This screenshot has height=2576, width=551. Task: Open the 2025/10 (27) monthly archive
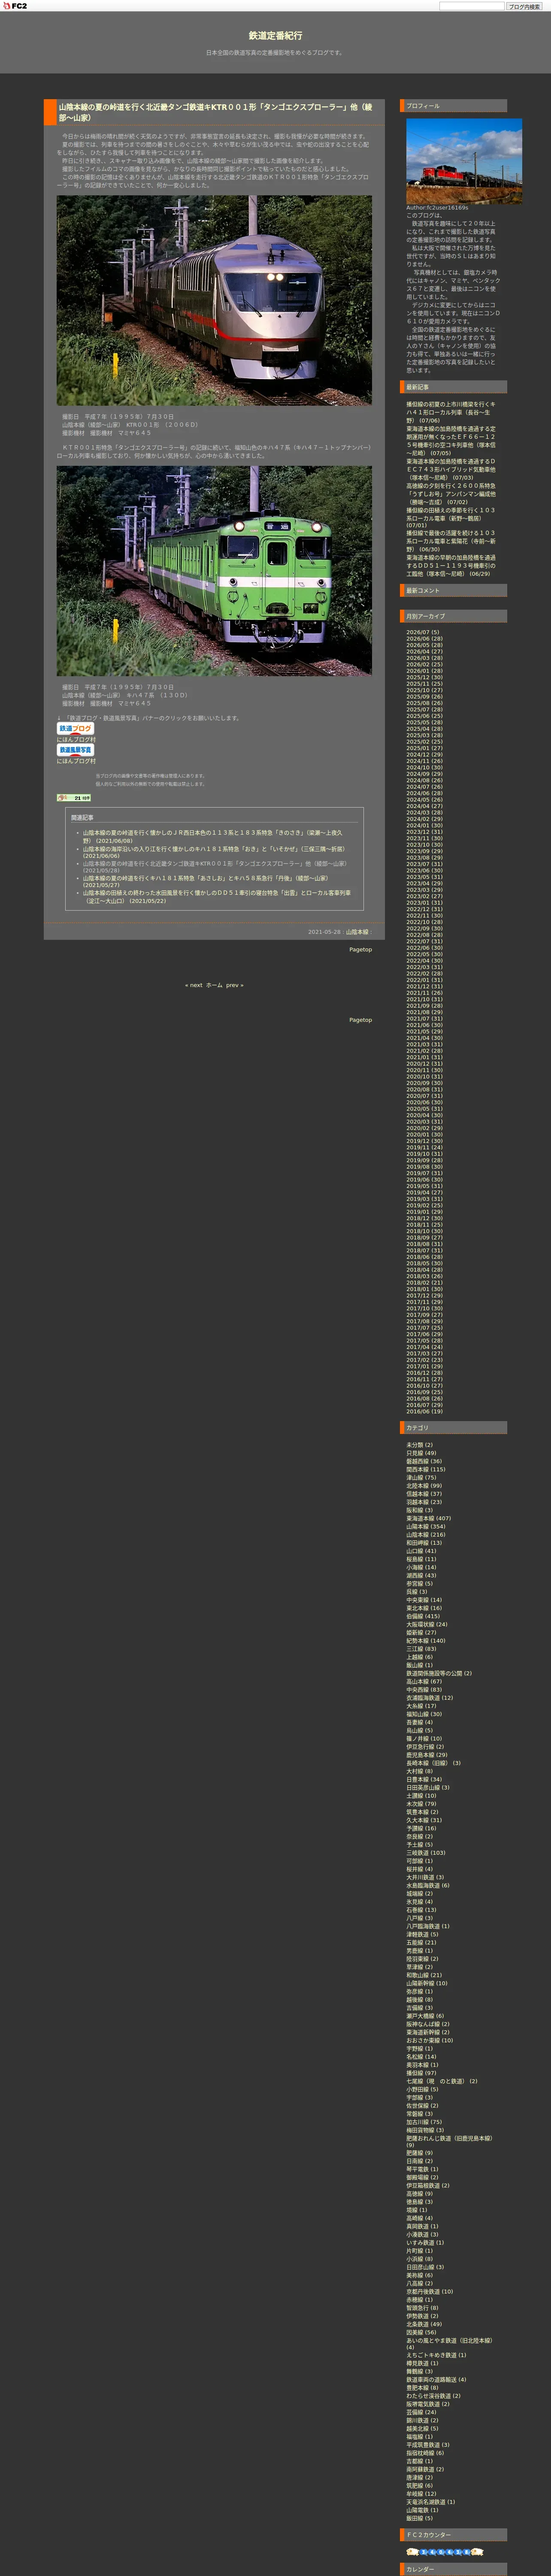424,690
